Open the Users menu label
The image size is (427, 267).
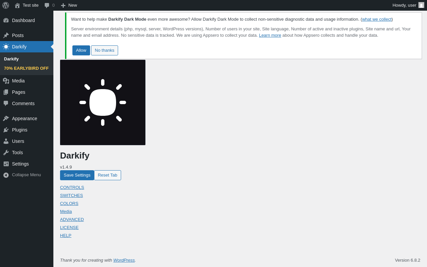click(18, 141)
